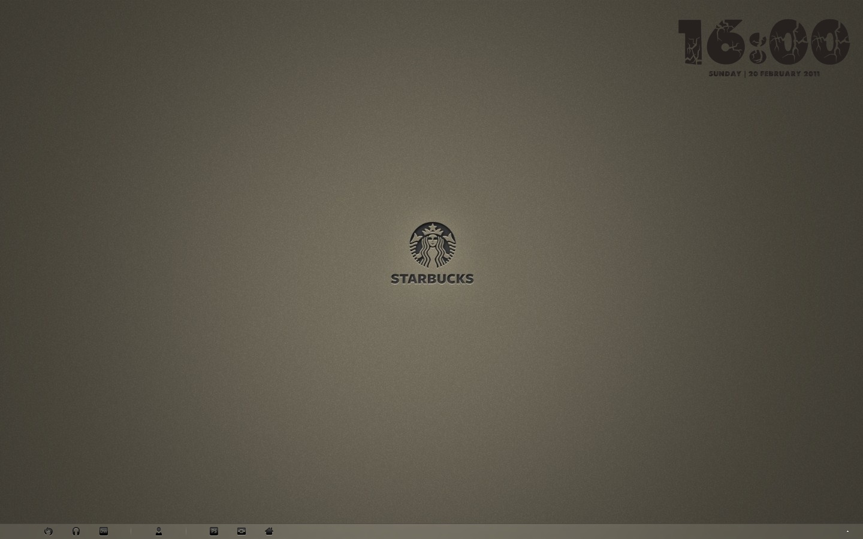
Task: Expand hidden tray icons arrow
Action: [847, 531]
